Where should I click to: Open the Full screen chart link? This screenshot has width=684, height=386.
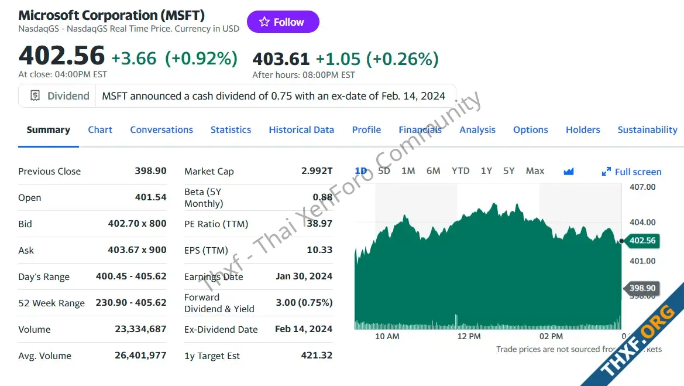638,172
